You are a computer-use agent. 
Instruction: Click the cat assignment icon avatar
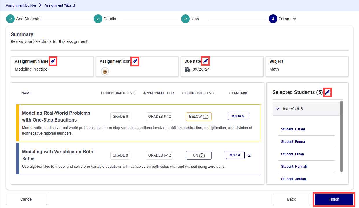(105, 71)
